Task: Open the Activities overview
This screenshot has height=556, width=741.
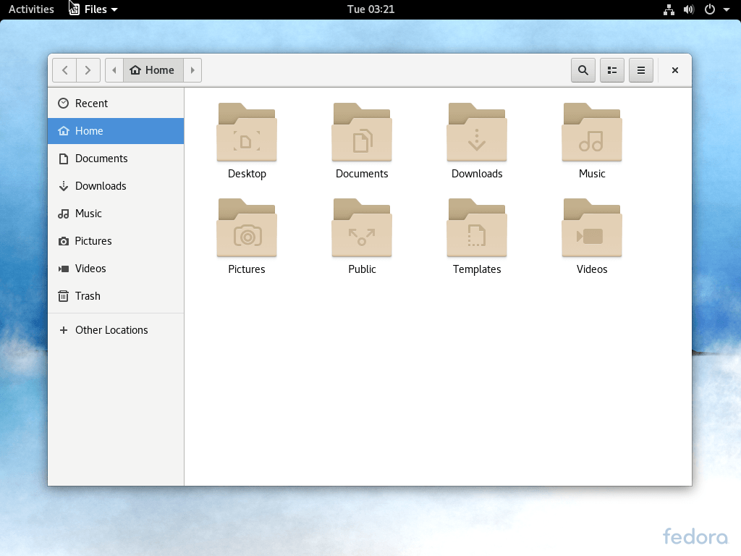Action: [x=31, y=9]
